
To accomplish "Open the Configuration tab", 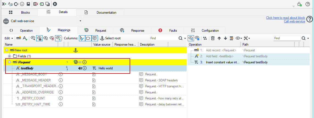I will pyautogui.click(x=205, y=31).
